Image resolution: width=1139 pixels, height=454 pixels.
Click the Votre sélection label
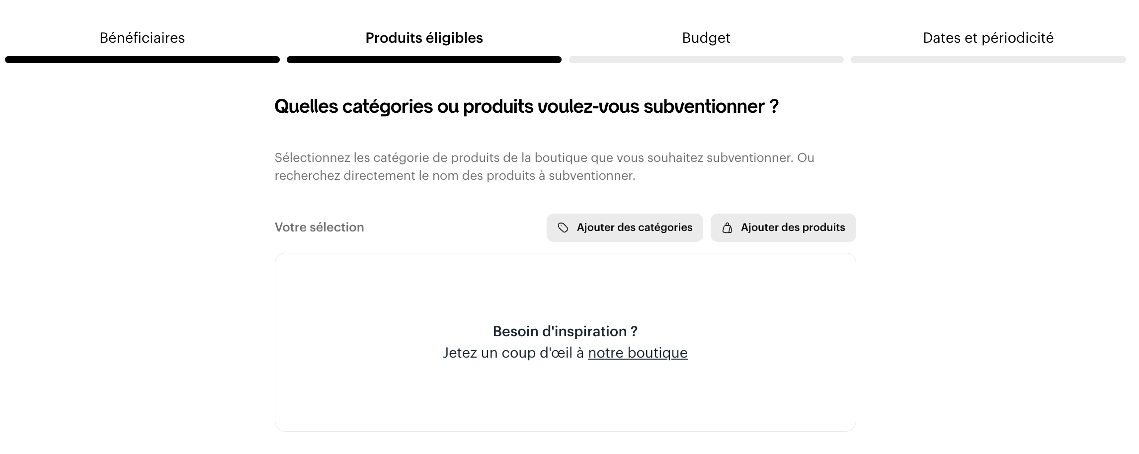pyautogui.click(x=319, y=227)
